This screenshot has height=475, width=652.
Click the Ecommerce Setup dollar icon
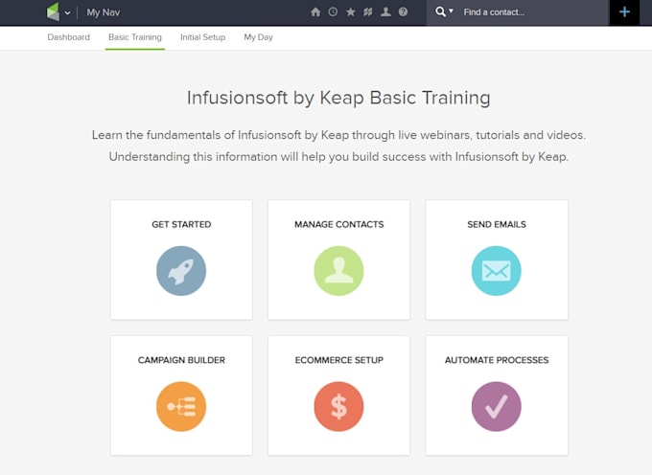338,407
